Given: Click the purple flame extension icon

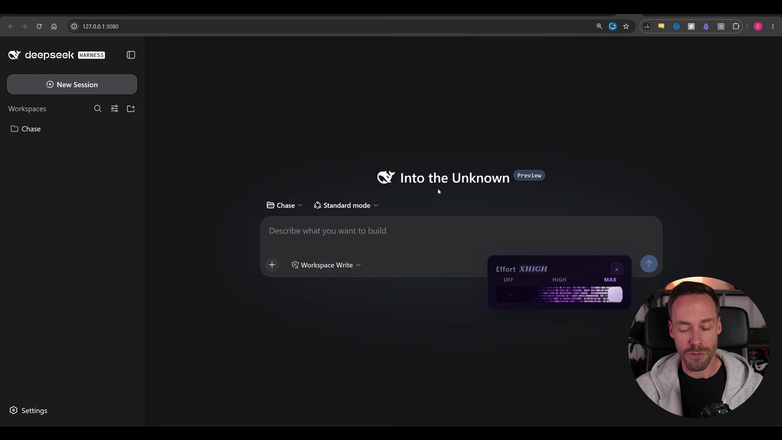Looking at the screenshot, I should (x=706, y=26).
